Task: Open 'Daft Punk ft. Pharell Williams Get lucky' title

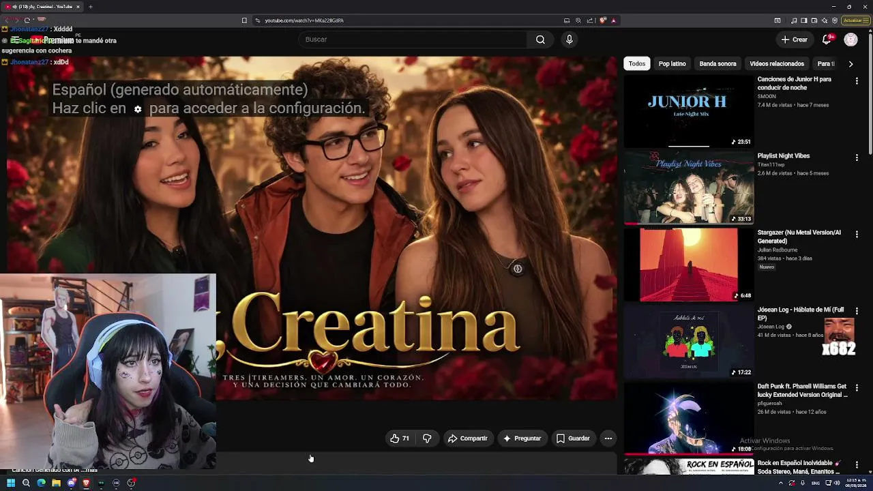Action: tap(802, 390)
